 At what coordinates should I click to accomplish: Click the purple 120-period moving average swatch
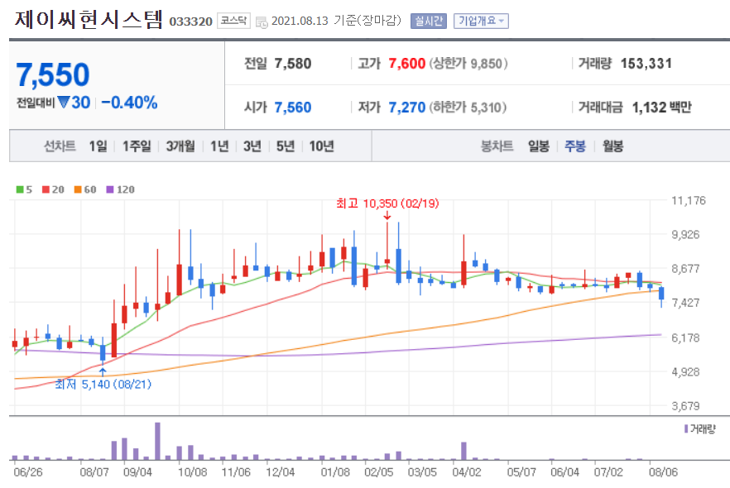click(x=110, y=189)
